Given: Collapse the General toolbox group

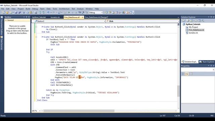Looking at the screenshot, I should tap(6, 20).
